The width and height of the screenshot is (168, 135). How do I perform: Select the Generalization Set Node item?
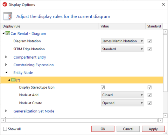coord(34,111)
